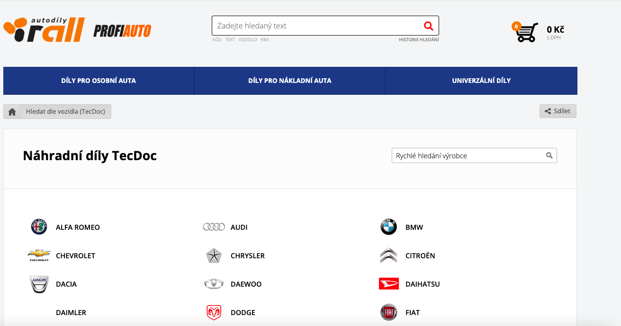
Task: Select DODGE manufacturer name
Action: click(x=243, y=313)
